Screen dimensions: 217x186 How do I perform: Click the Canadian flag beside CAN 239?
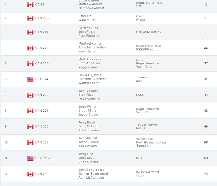pyautogui.click(x=30, y=174)
